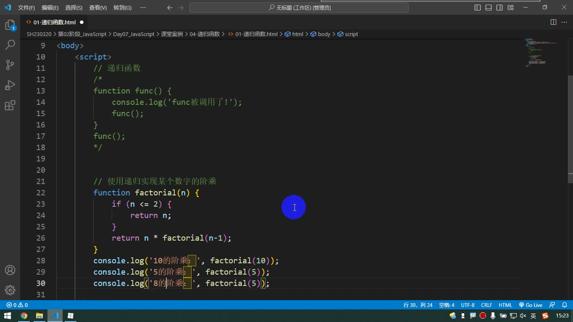Open the 选择(S) menu
573x322 pixels.
(x=74, y=8)
